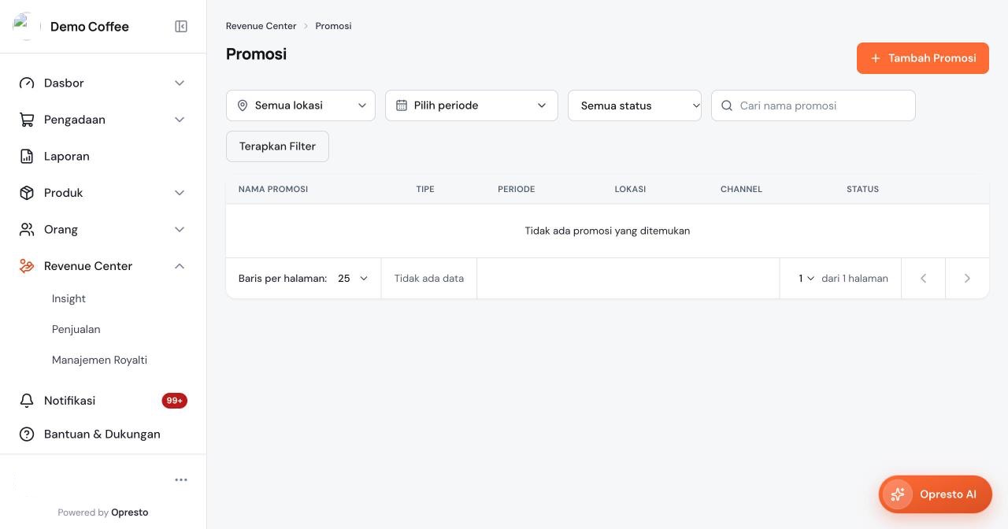Screen dimensions: 1008x529
Task: Click the Opresto link in footer
Action: 130,512
